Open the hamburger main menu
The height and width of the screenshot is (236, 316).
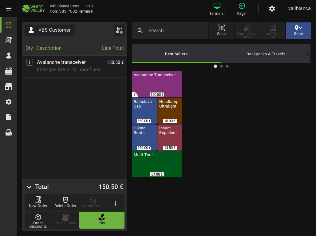point(9,9)
